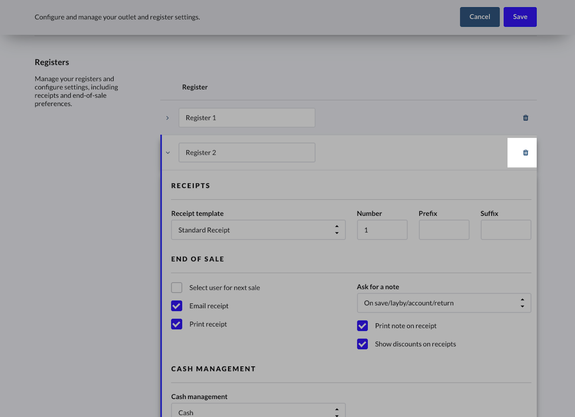Delete Register 1 using its trash icon
Screen dimensions: 575x417
(x=525, y=118)
